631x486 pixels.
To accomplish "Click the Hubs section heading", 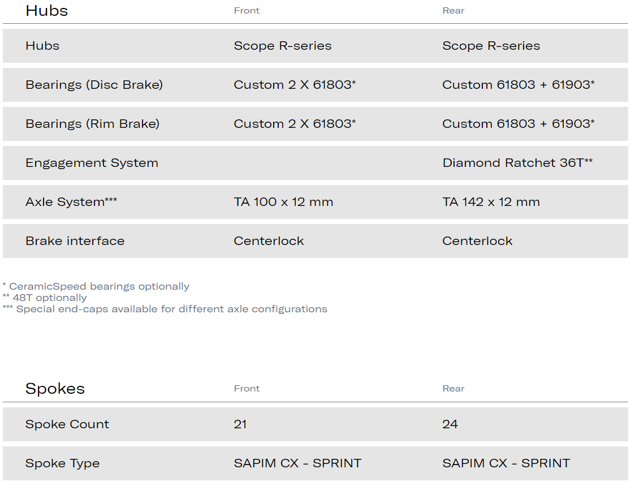I will 46,11.
